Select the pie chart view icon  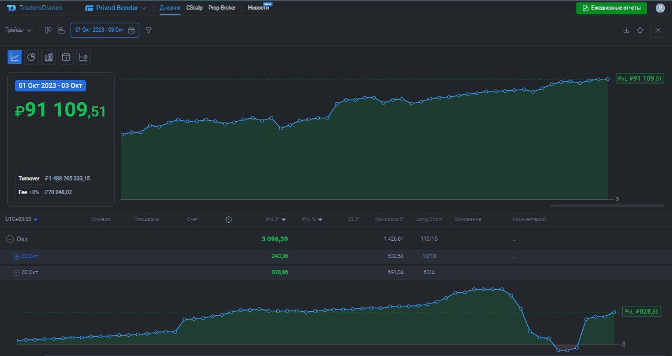31,57
